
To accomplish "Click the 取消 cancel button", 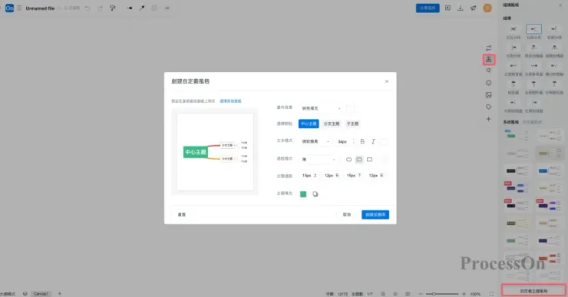I will tap(347, 215).
